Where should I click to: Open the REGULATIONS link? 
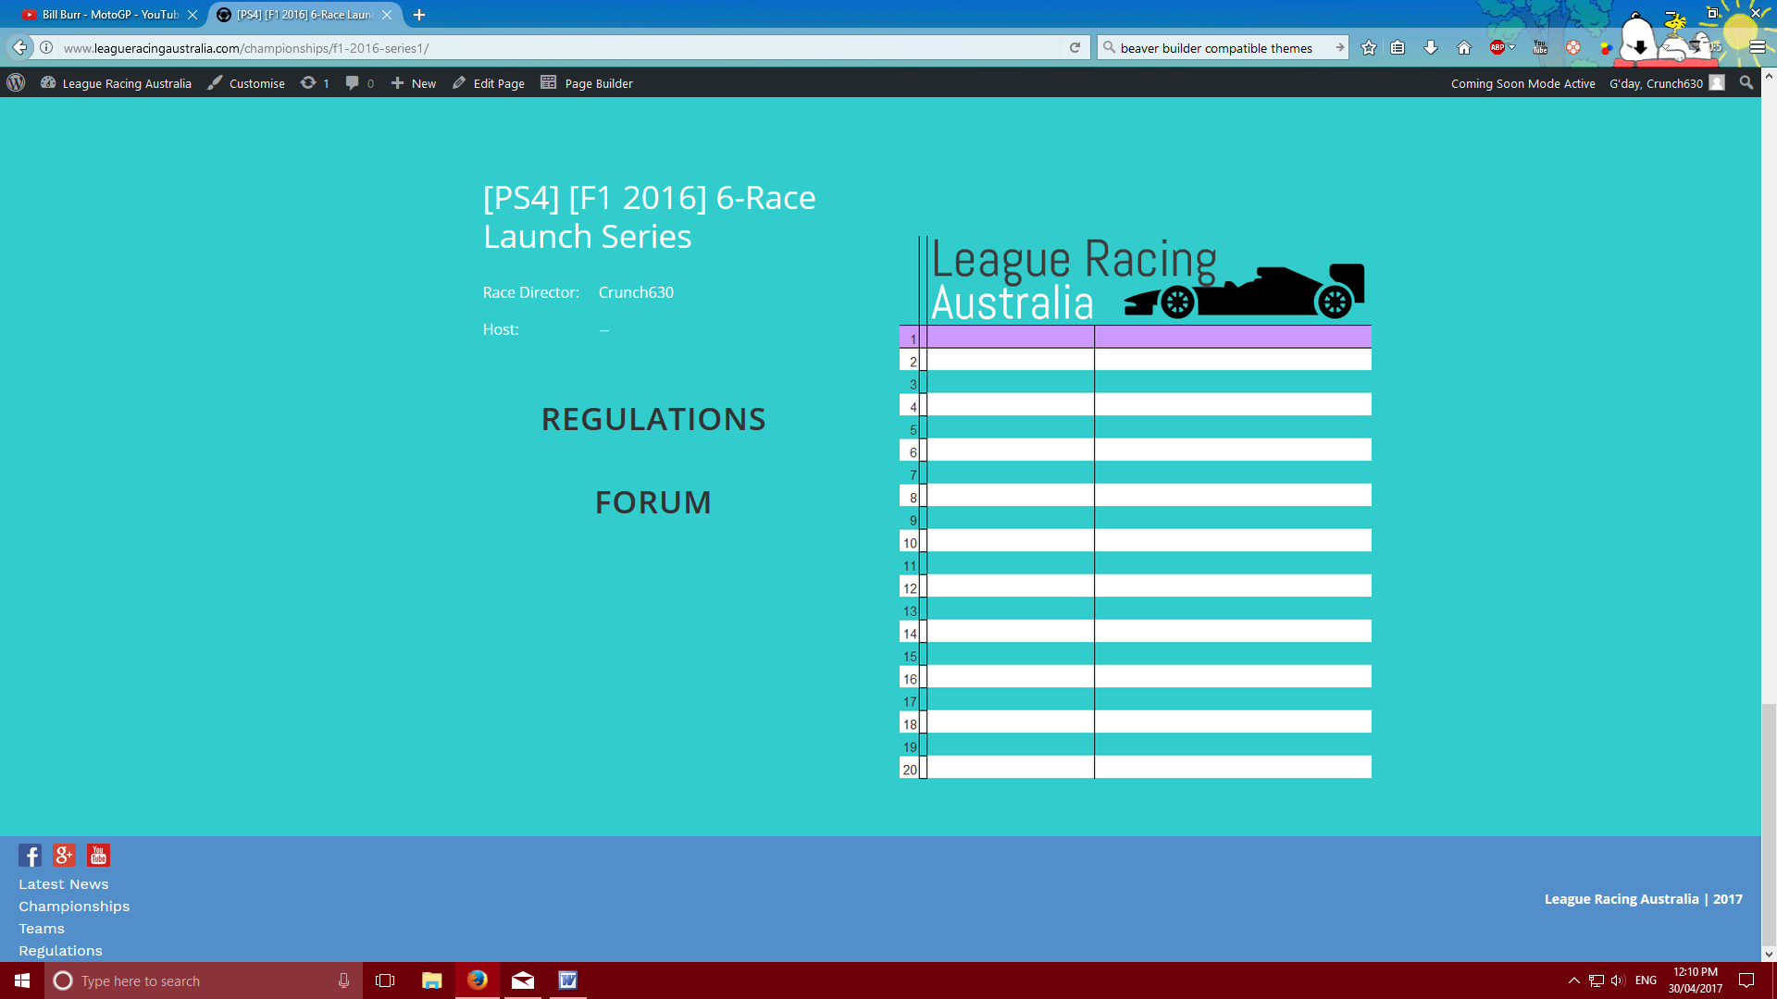click(653, 419)
